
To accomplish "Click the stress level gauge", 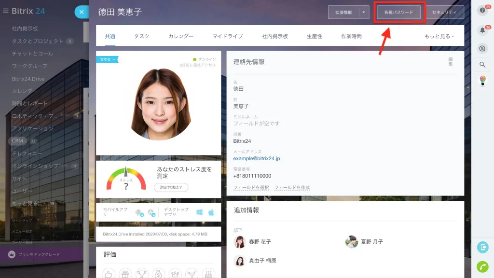I will click(x=126, y=179).
